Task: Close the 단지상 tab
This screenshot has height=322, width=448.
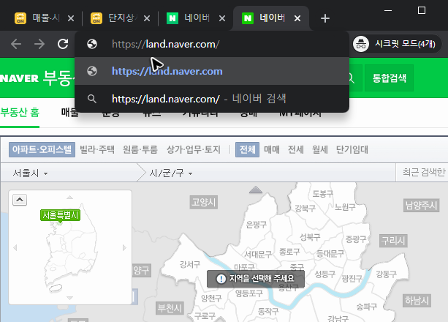Action: tap(147, 18)
